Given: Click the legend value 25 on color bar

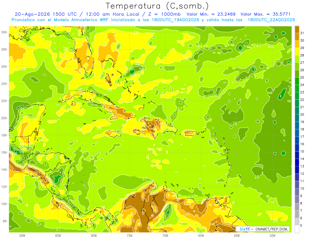Looking at the screenshot, I should coord(302,77).
